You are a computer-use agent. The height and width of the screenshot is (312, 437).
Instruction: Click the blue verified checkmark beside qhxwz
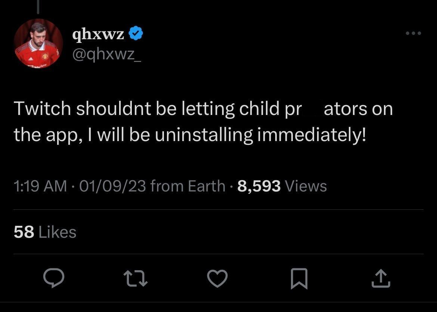(136, 33)
